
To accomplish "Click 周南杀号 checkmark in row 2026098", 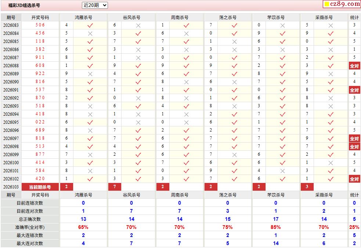I will pos(186,147).
